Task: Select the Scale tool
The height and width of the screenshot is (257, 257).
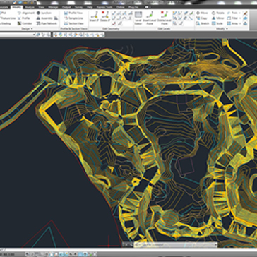Action: coord(217,23)
